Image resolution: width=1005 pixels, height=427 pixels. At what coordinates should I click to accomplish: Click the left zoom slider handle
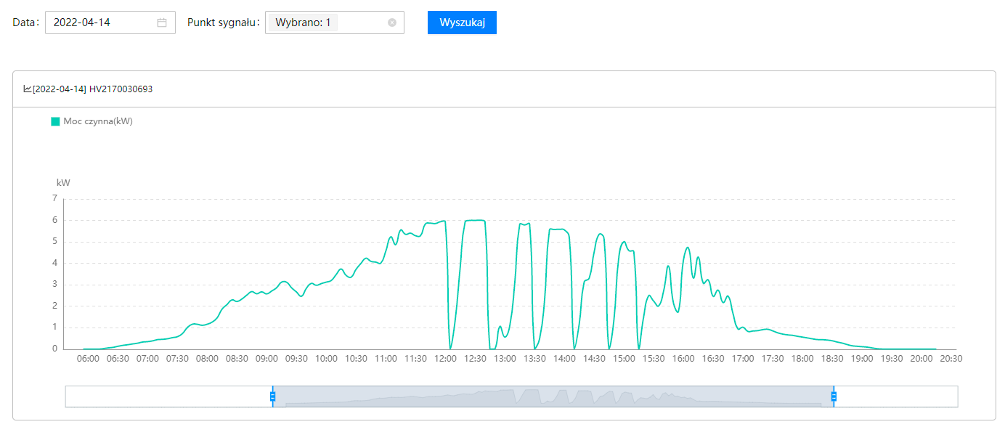click(x=273, y=396)
